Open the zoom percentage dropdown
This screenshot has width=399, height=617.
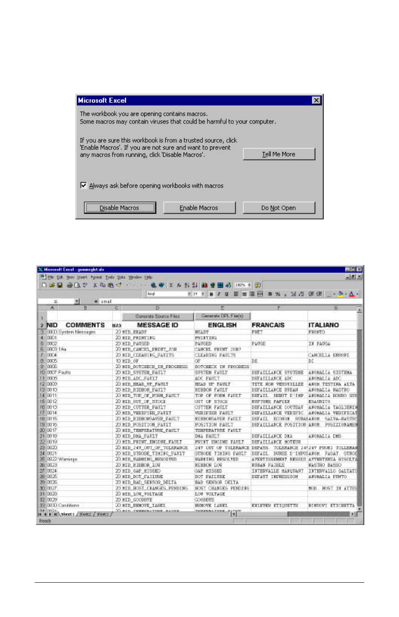(x=249, y=285)
